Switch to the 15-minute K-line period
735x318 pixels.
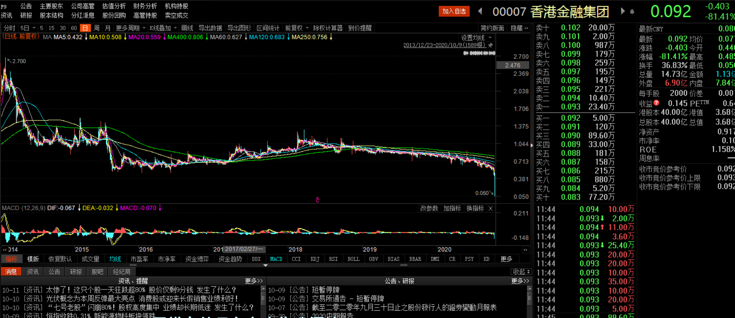[x=52, y=28]
